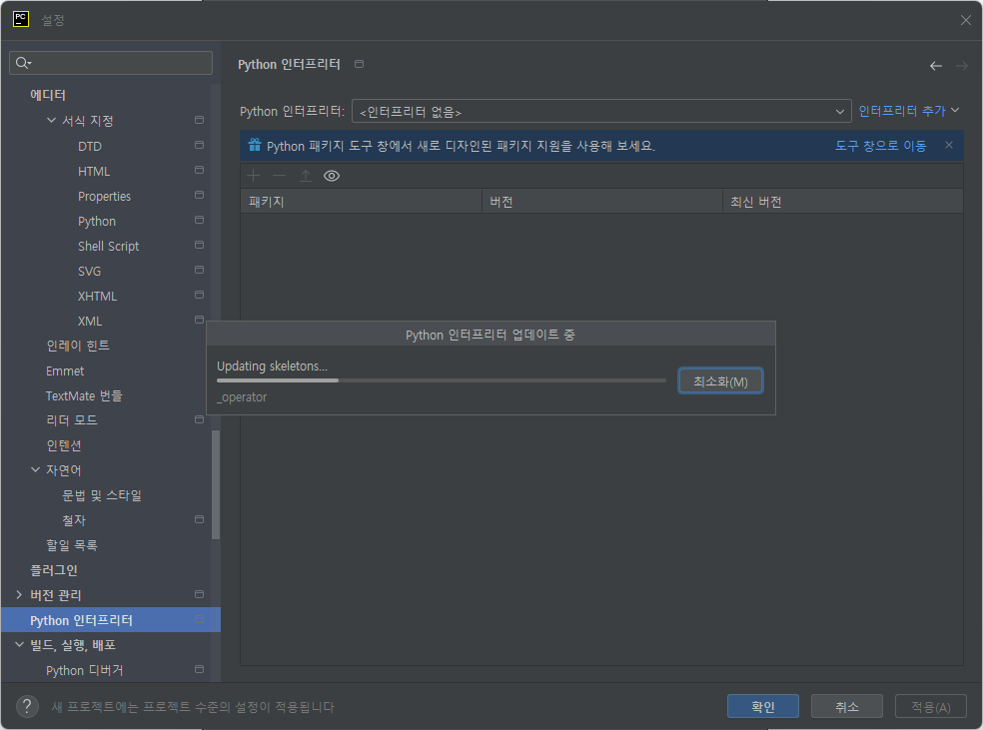
Task: Click the 취소 button
Action: pos(846,706)
